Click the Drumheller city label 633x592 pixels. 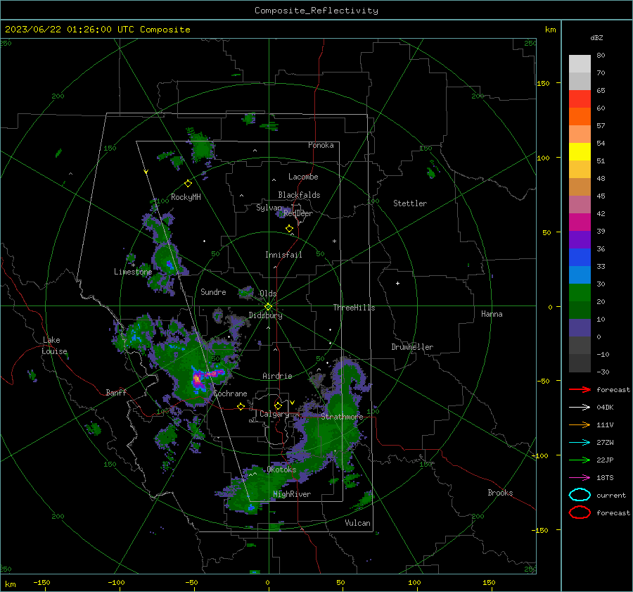(x=412, y=347)
